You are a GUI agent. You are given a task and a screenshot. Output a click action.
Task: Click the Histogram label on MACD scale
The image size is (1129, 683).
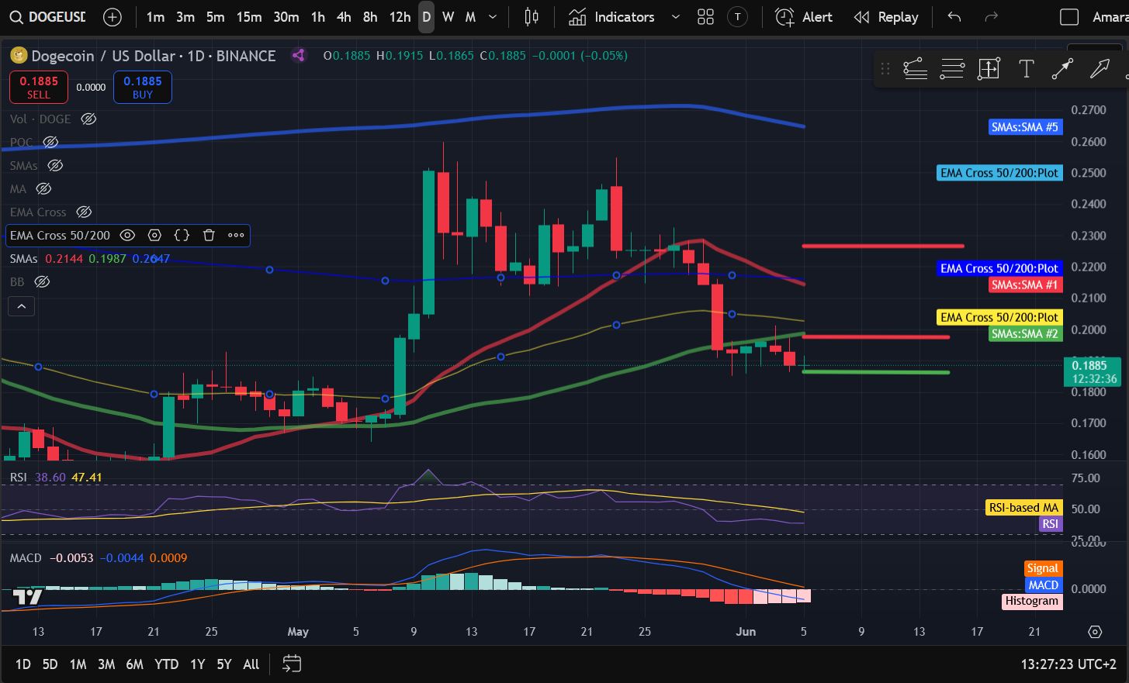tap(1031, 601)
